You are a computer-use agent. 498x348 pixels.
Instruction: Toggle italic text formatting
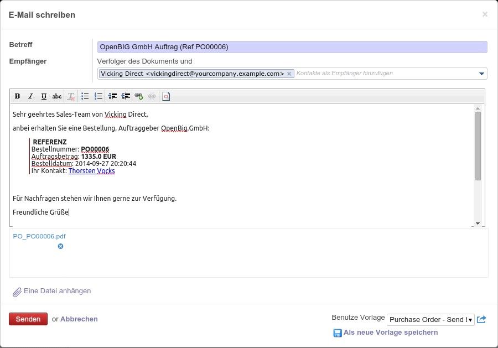coord(30,96)
